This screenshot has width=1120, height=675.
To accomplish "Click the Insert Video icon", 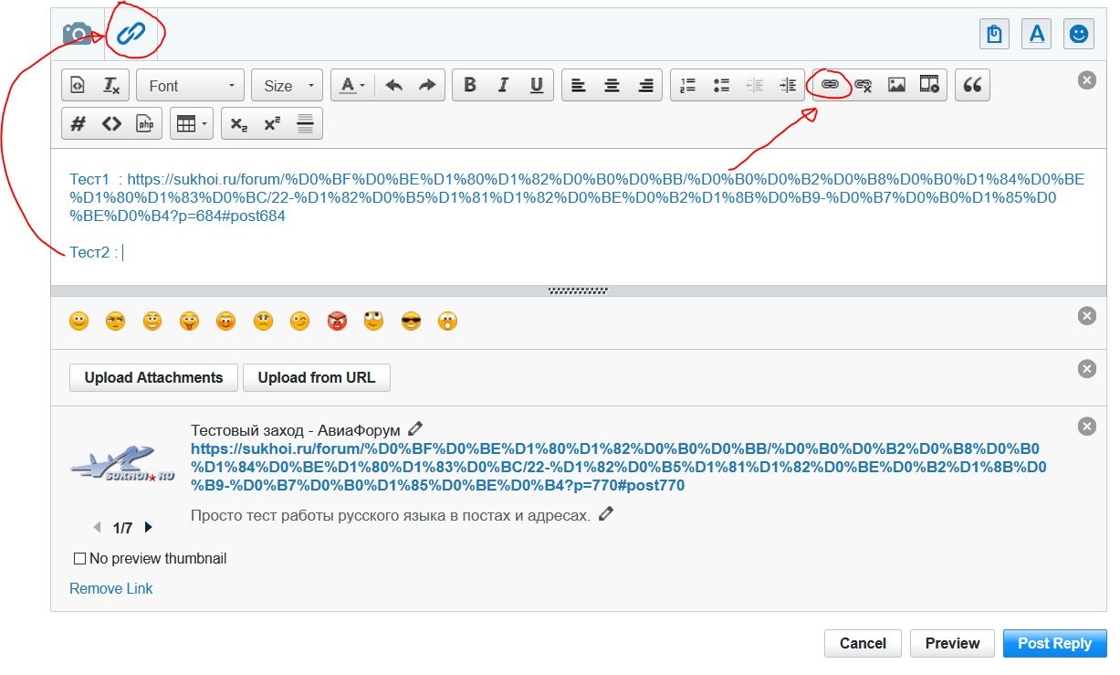I will pos(929,85).
